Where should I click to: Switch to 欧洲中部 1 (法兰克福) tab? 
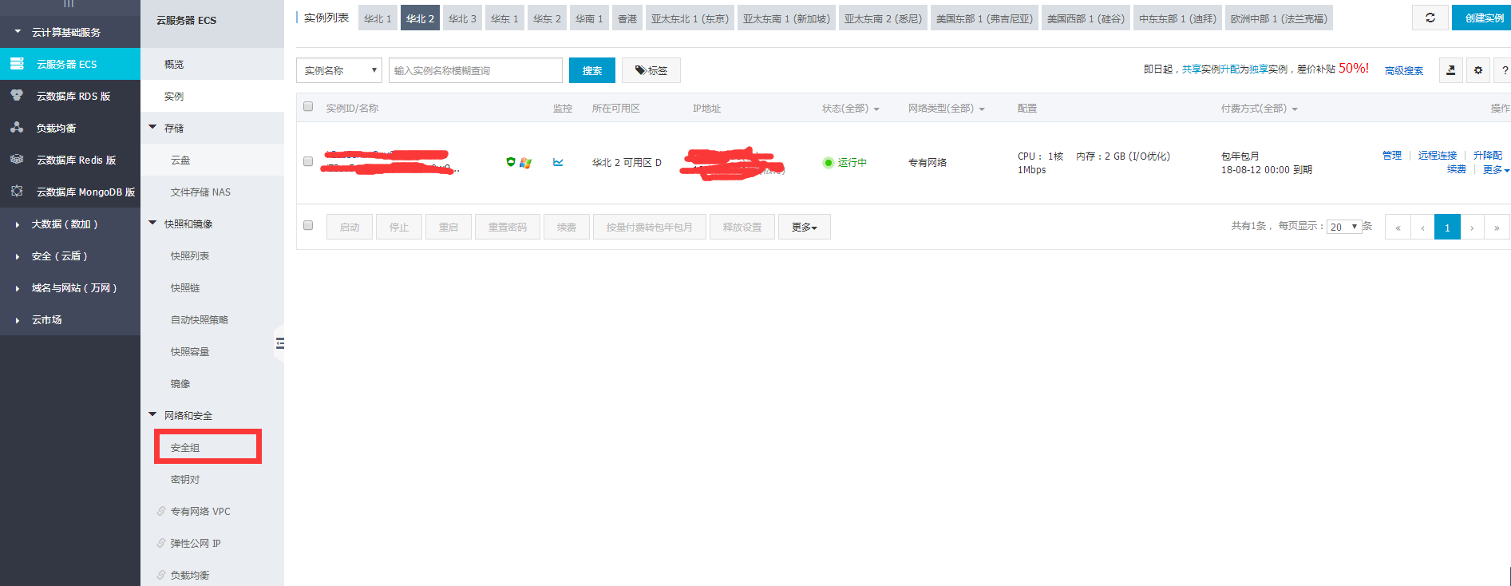pyautogui.click(x=1279, y=18)
